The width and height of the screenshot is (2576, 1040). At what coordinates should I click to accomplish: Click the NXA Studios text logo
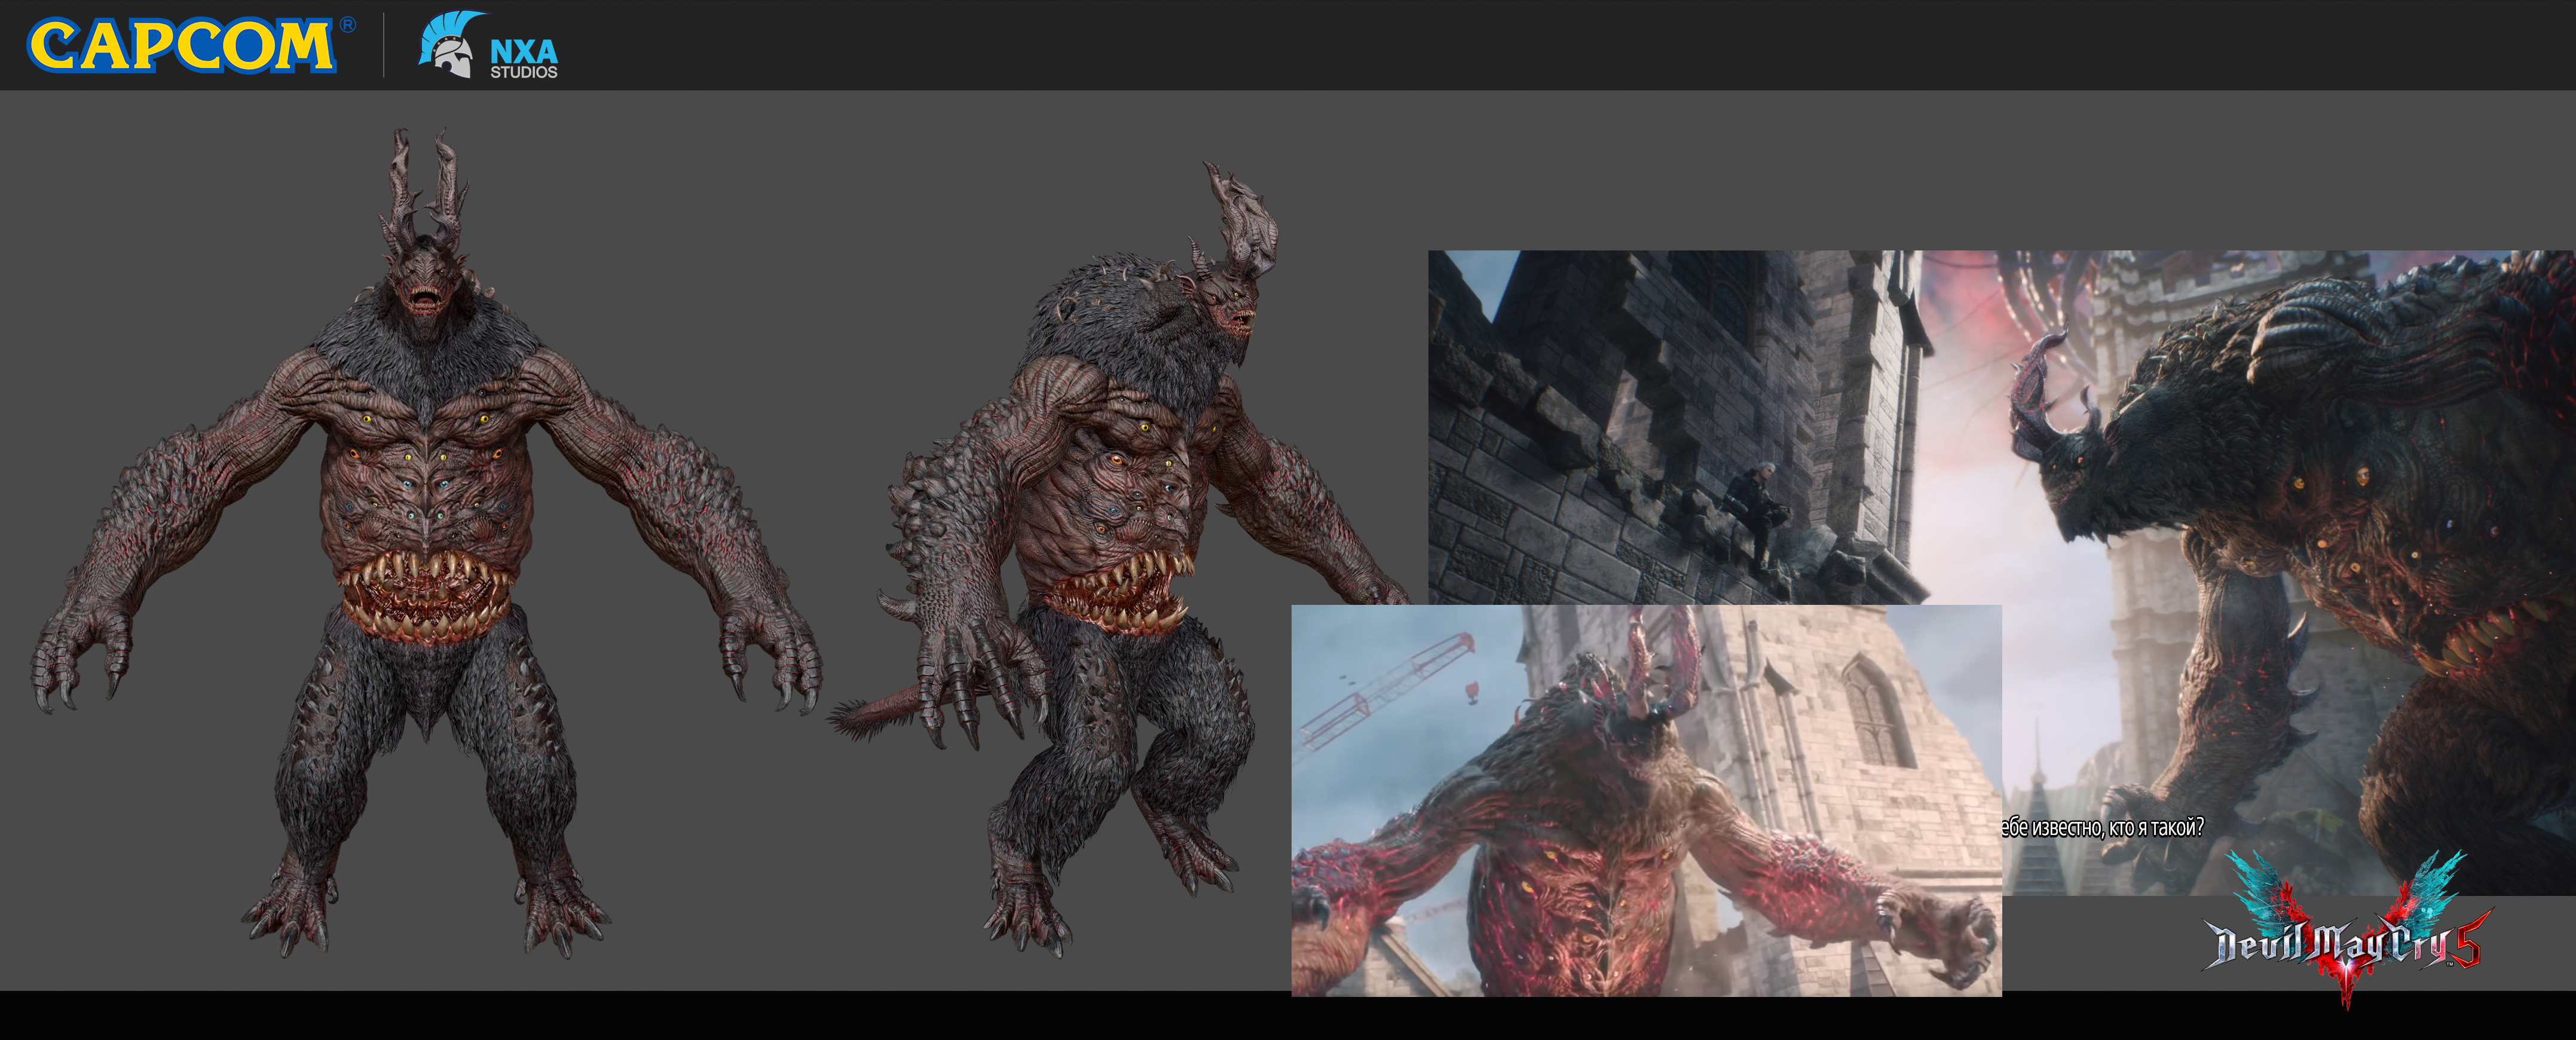(524, 54)
